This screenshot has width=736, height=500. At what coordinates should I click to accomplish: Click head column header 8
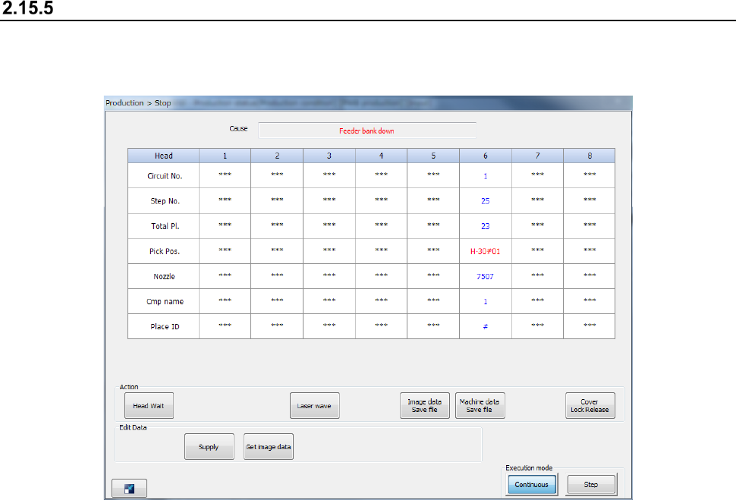click(590, 156)
